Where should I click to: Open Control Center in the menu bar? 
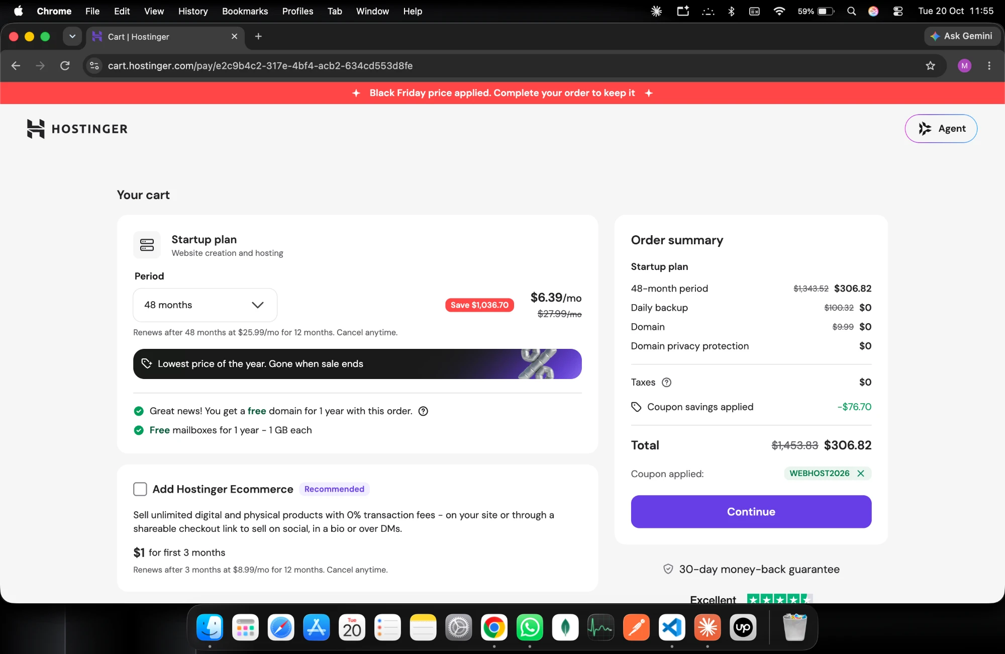click(898, 11)
